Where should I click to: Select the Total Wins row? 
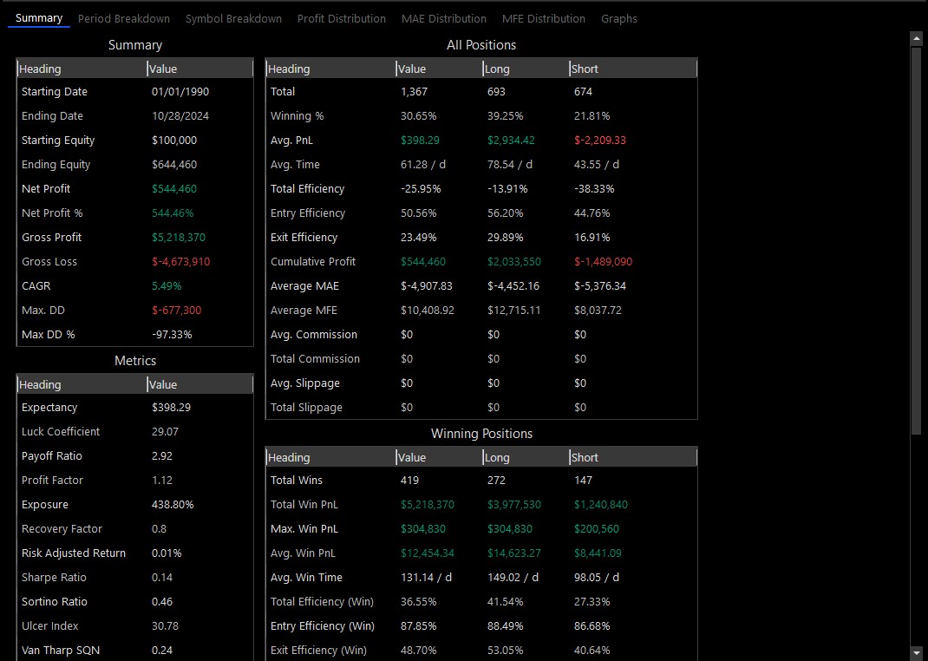[x=481, y=480]
